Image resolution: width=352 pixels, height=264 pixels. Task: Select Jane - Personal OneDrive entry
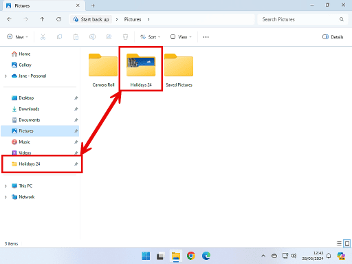[x=32, y=76]
